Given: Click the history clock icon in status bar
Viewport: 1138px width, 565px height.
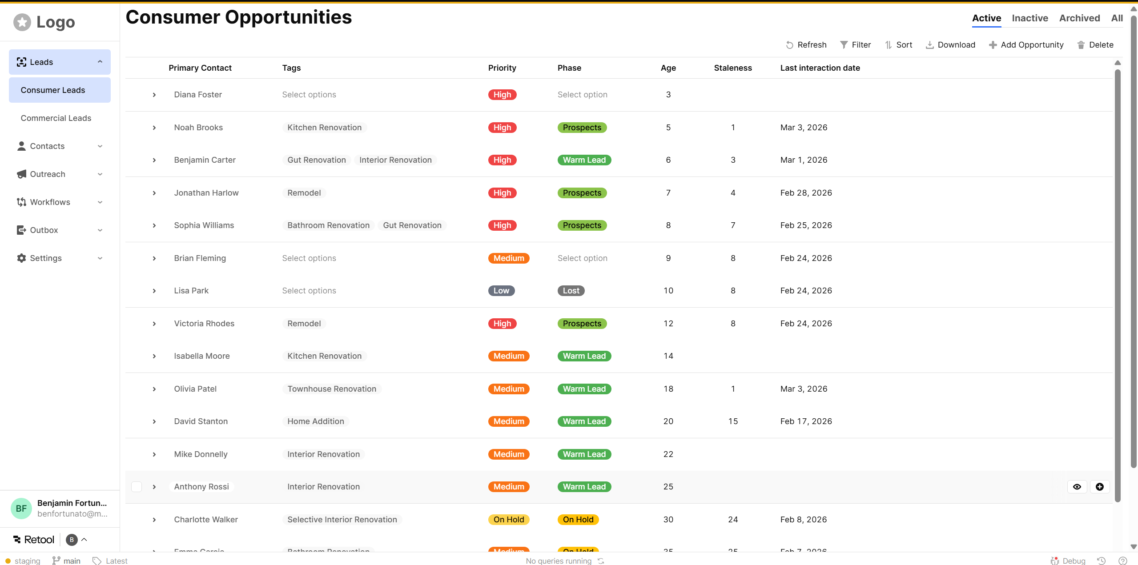Looking at the screenshot, I should click(1101, 561).
